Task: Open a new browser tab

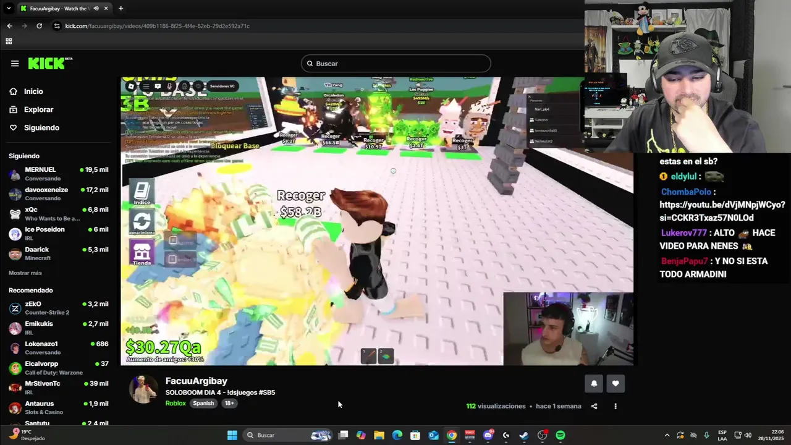Action: [121, 8]
